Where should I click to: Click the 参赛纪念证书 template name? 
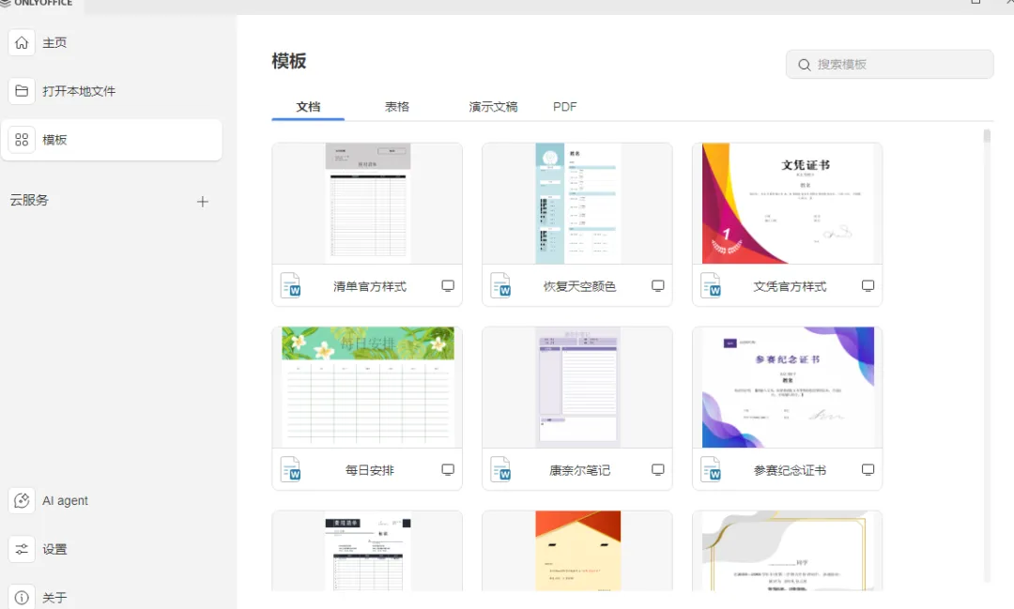[x=790, y=470]
